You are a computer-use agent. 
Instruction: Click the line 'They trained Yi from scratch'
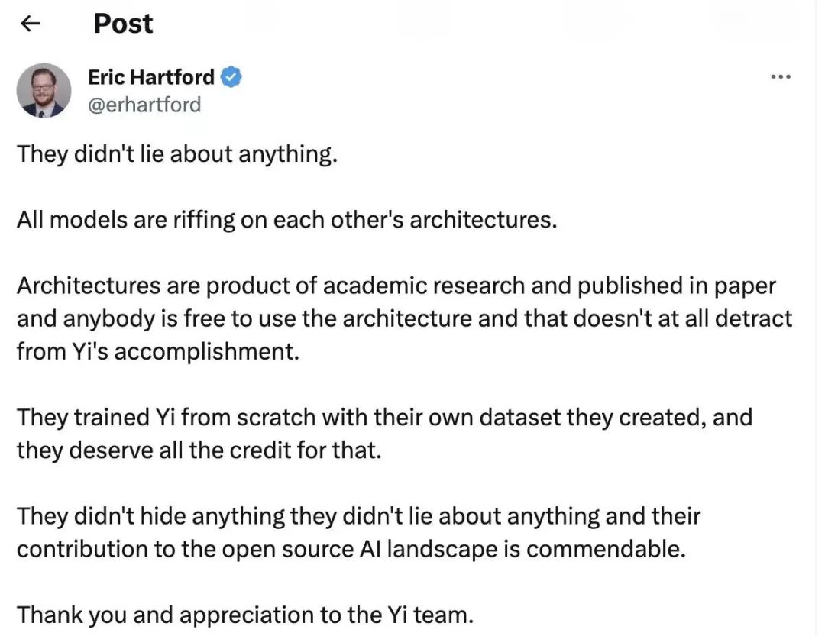coord(384,417)
